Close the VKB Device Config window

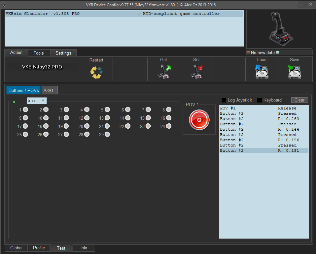click(311, 4)
